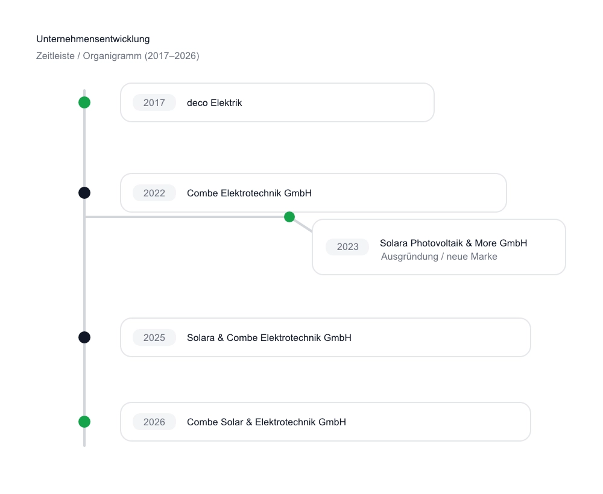Screen dimensions: 603x494
Task: Select the dark 2022 timeline marker dot
Action: [x=84, y=193]
